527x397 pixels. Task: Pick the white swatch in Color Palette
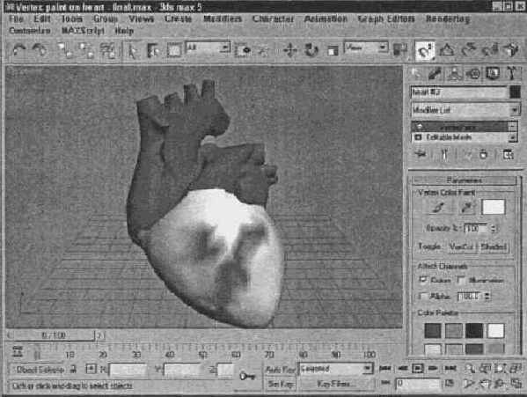(496, 331)
